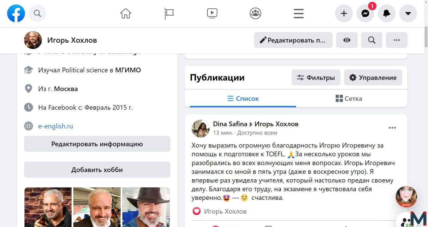The image size is (428, 227).
Task: Click graduation cap icon beside МГИМО
Action: coord(28,70)
